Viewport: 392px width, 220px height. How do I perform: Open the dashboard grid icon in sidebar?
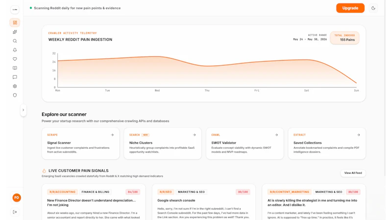(15, 22)
